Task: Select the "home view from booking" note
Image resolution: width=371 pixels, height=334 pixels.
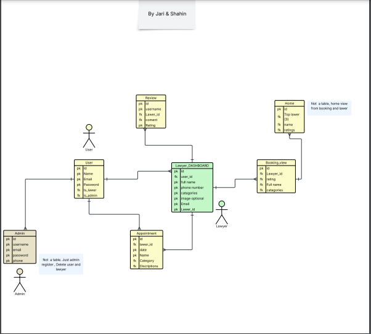Action: tap(329, 108)
